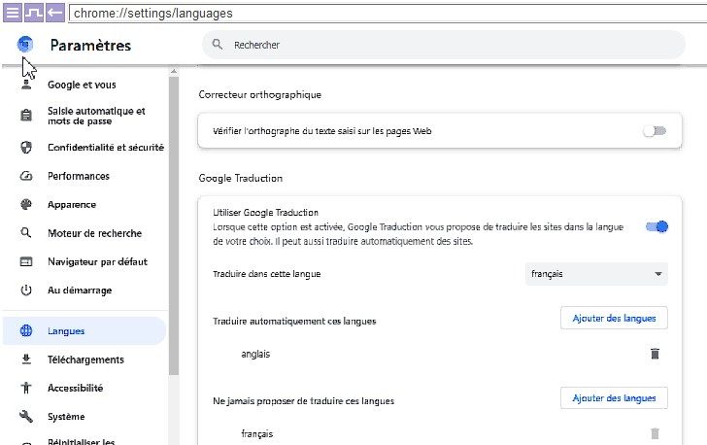Viewport: 707px width, 445px height.
Task: Open the hamburger menu icon in toolbar
Action: pos(13,13)
